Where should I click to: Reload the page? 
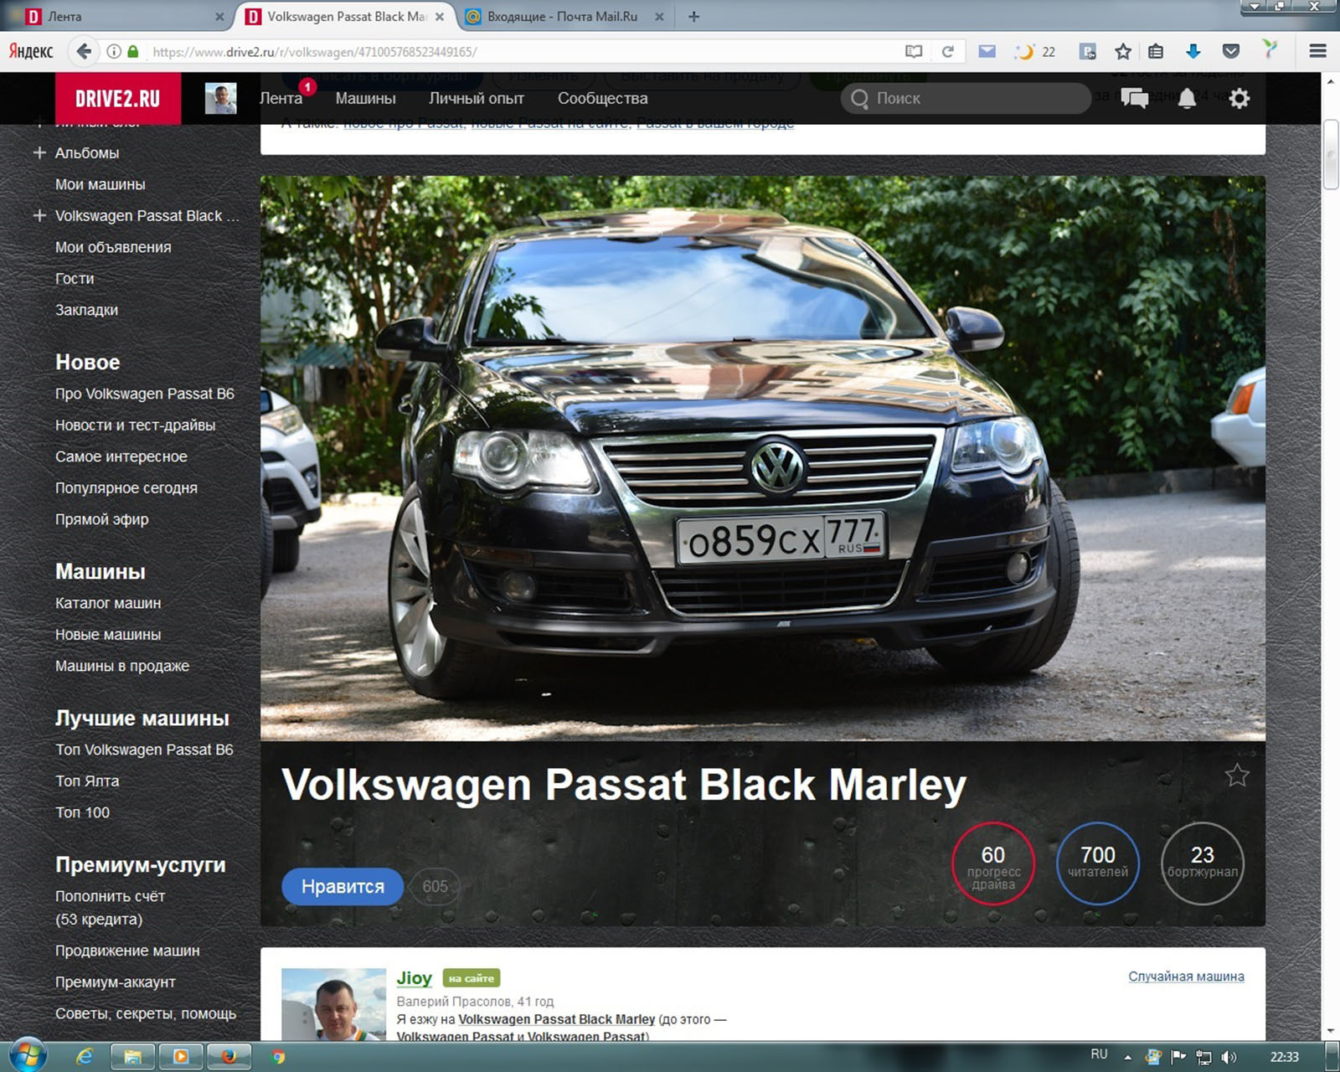tap(947, 51)
